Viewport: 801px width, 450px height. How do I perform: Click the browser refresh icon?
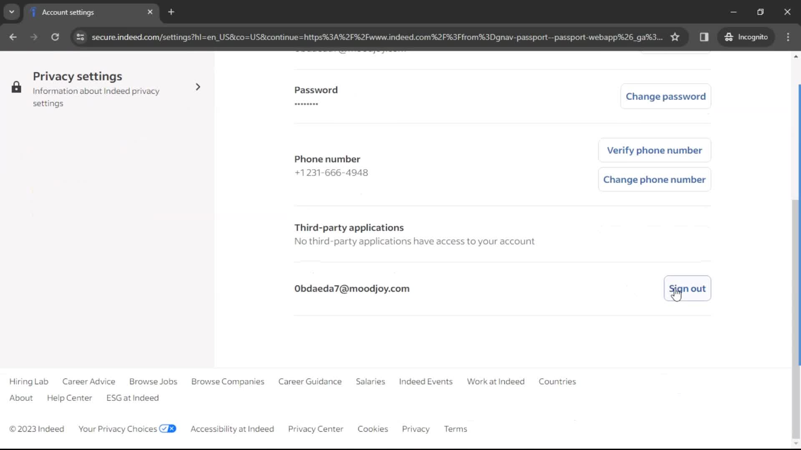pos(55,37)
